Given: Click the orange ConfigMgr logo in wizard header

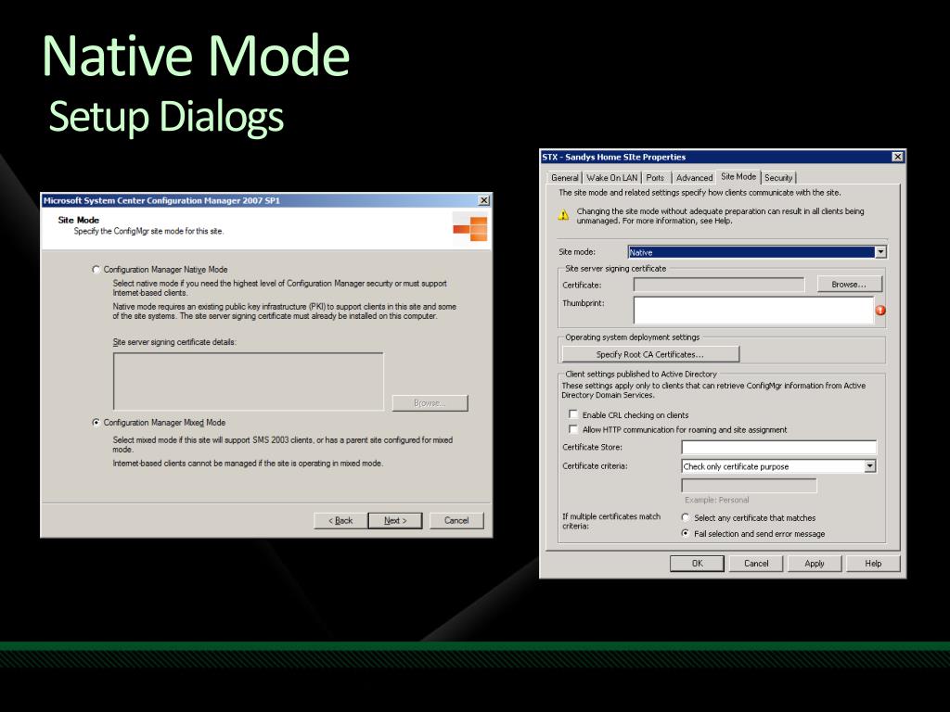Looking at the screenshot, I should pos(470,229).
